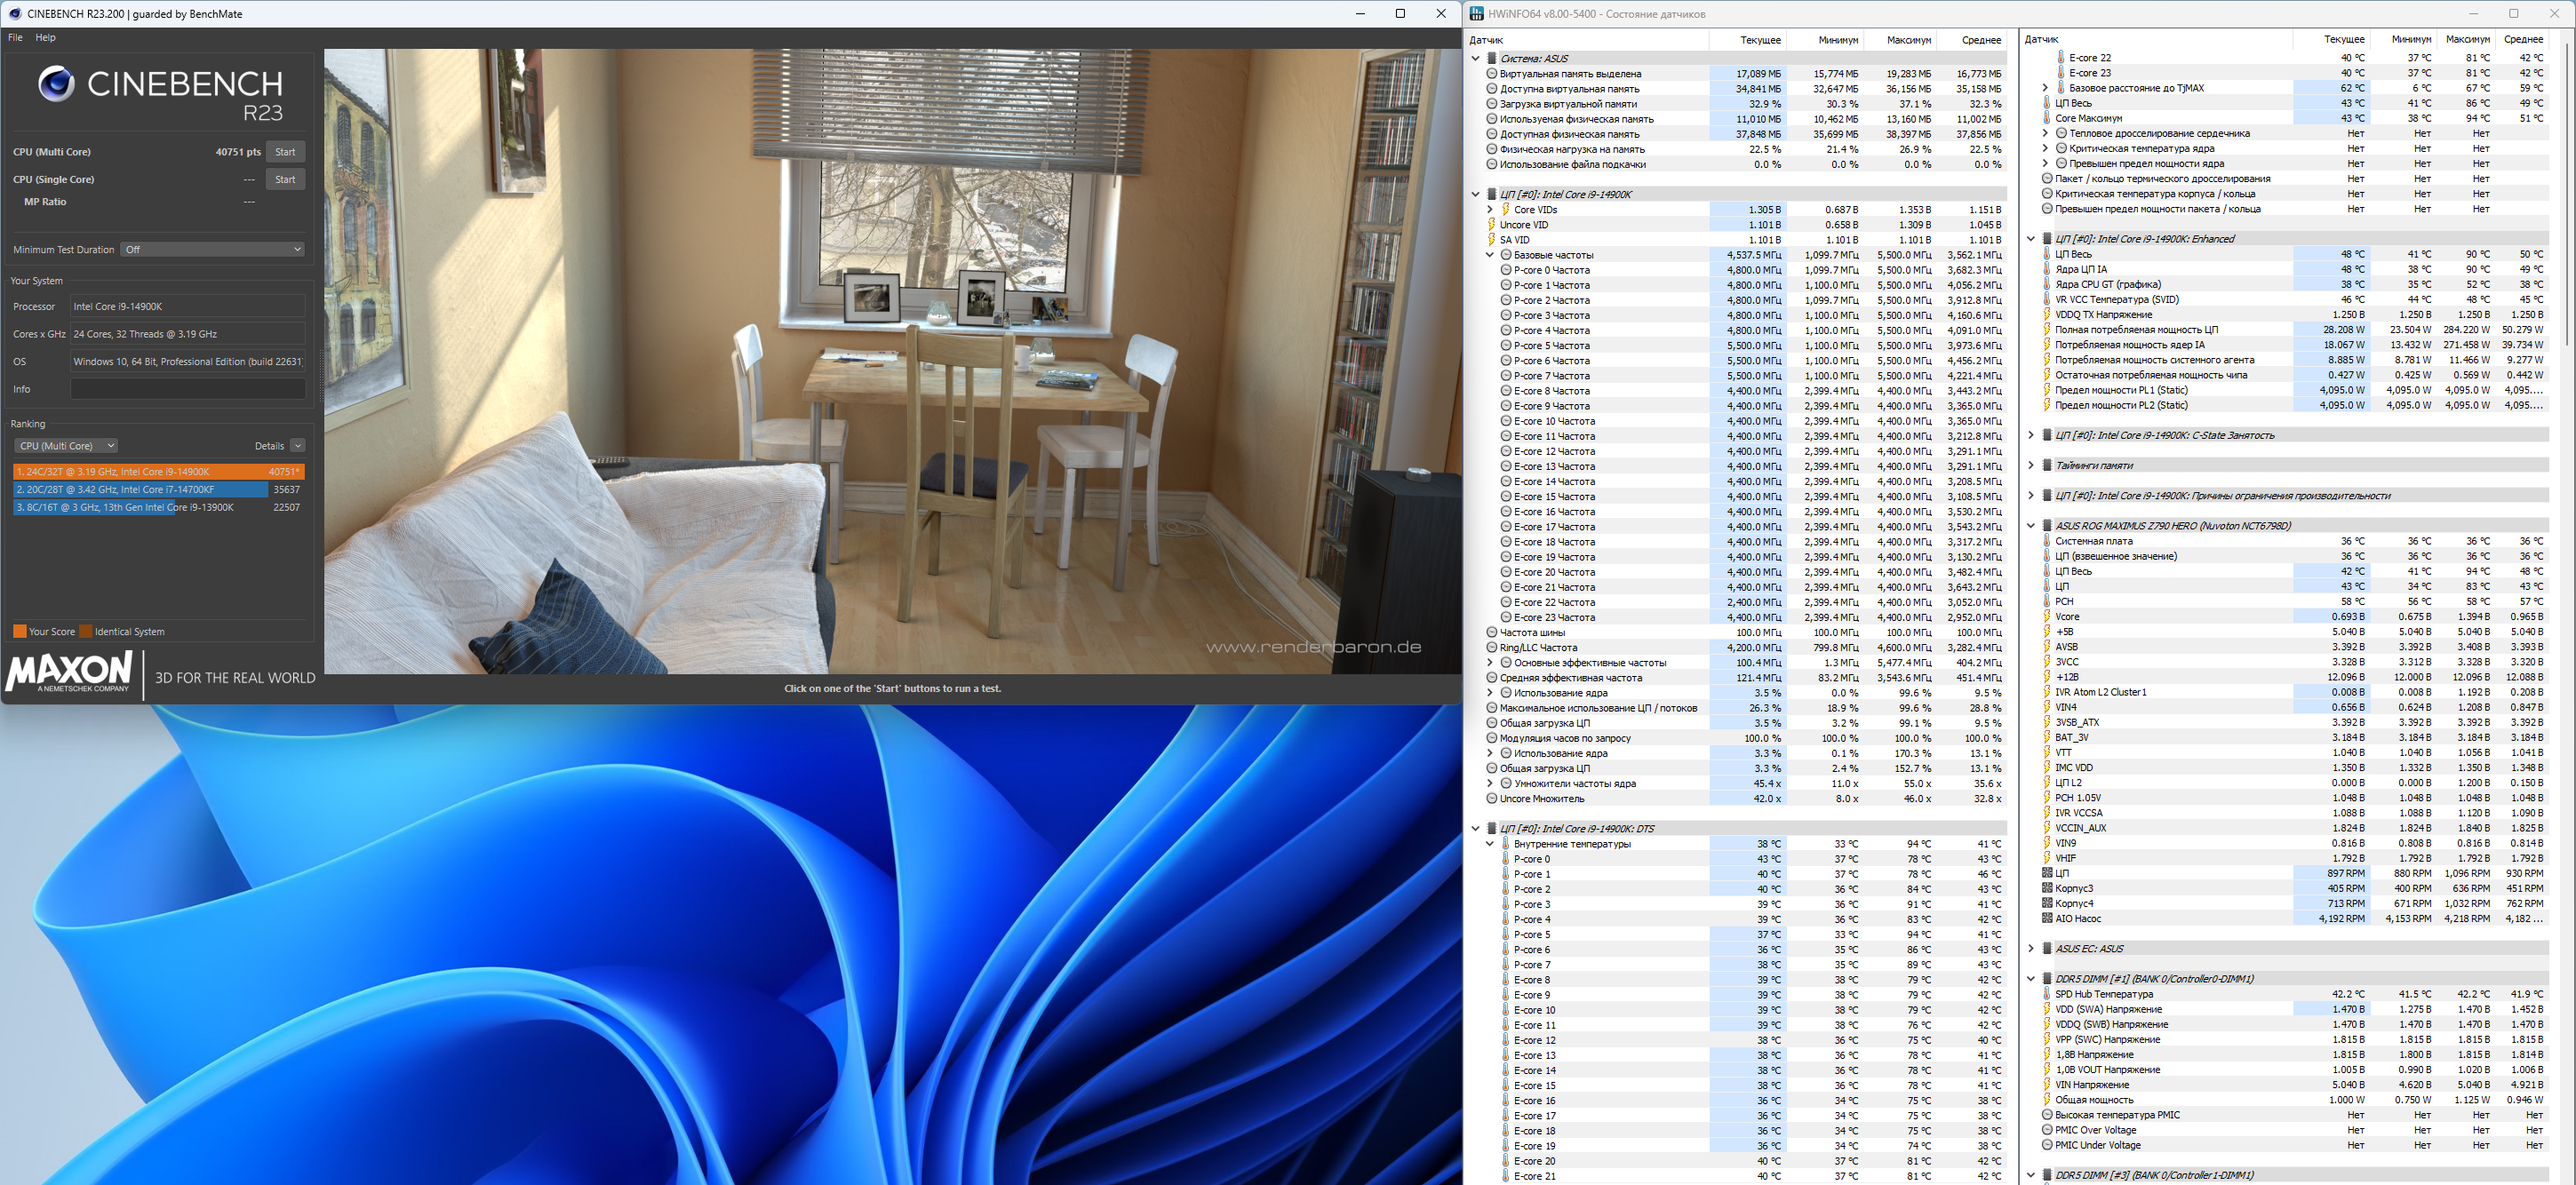2576x1185 pixels.
Task: Open the CPU (Multi Core) ranking dropdown
Action: pos(67,446)
